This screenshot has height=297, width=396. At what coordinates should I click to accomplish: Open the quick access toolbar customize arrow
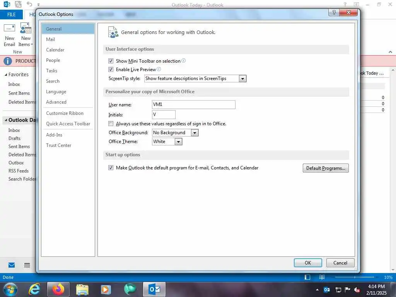pyautogui.click(x=38, y=4)
